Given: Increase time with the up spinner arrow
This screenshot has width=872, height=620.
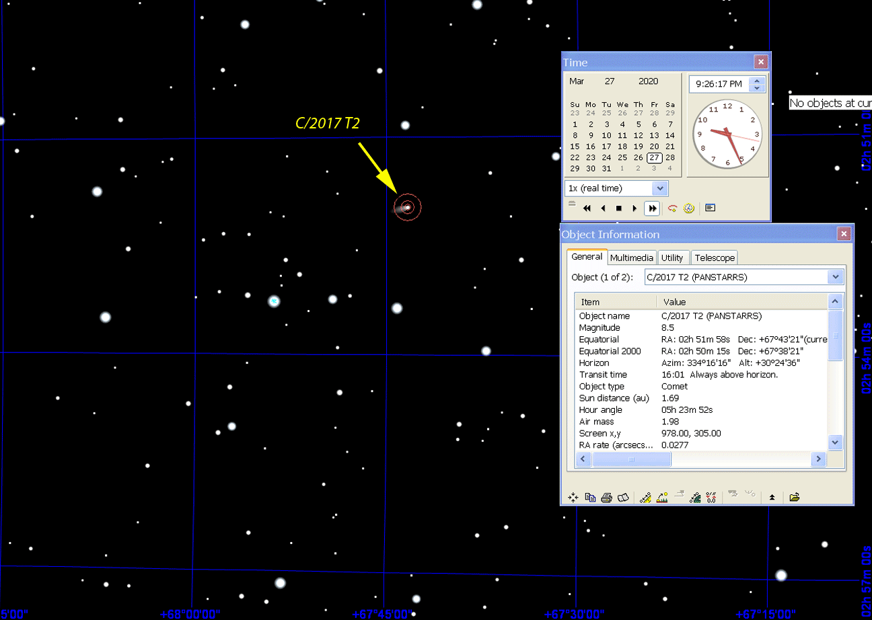Looking at the screenshot, I should pos(758,81).
